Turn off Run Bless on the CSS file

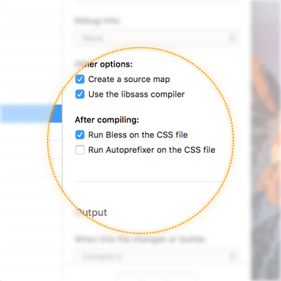tap(80, 135)
